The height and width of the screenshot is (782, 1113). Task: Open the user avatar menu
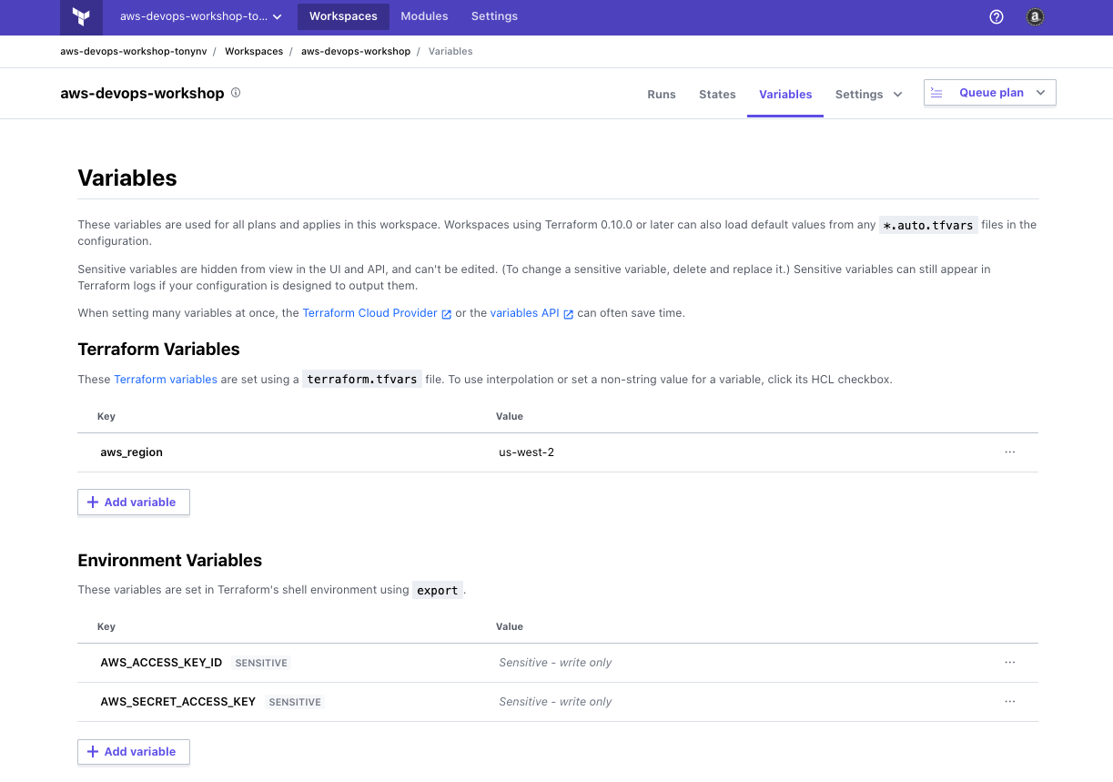(x=1035, y=16)
